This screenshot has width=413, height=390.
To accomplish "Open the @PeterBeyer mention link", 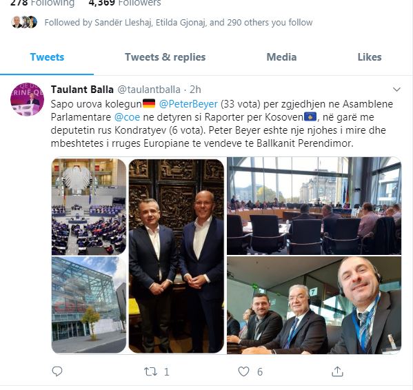I will pyautogui.click(x=188, y=104).
